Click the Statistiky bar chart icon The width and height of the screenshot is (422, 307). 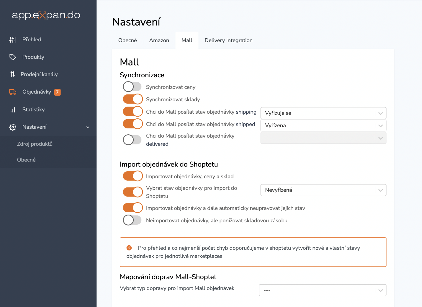pos(13,110)
